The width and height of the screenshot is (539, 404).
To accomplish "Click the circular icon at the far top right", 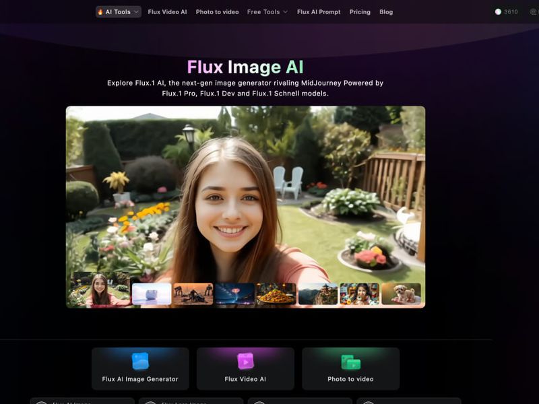I will tap(533, 11).
